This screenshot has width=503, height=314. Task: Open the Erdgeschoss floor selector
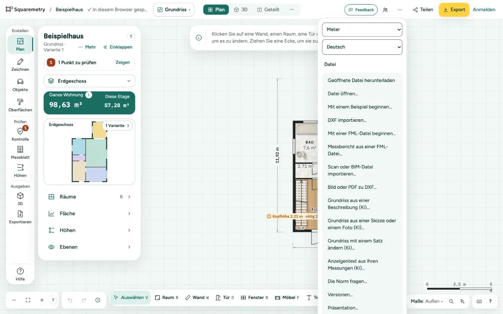point(89,81)
